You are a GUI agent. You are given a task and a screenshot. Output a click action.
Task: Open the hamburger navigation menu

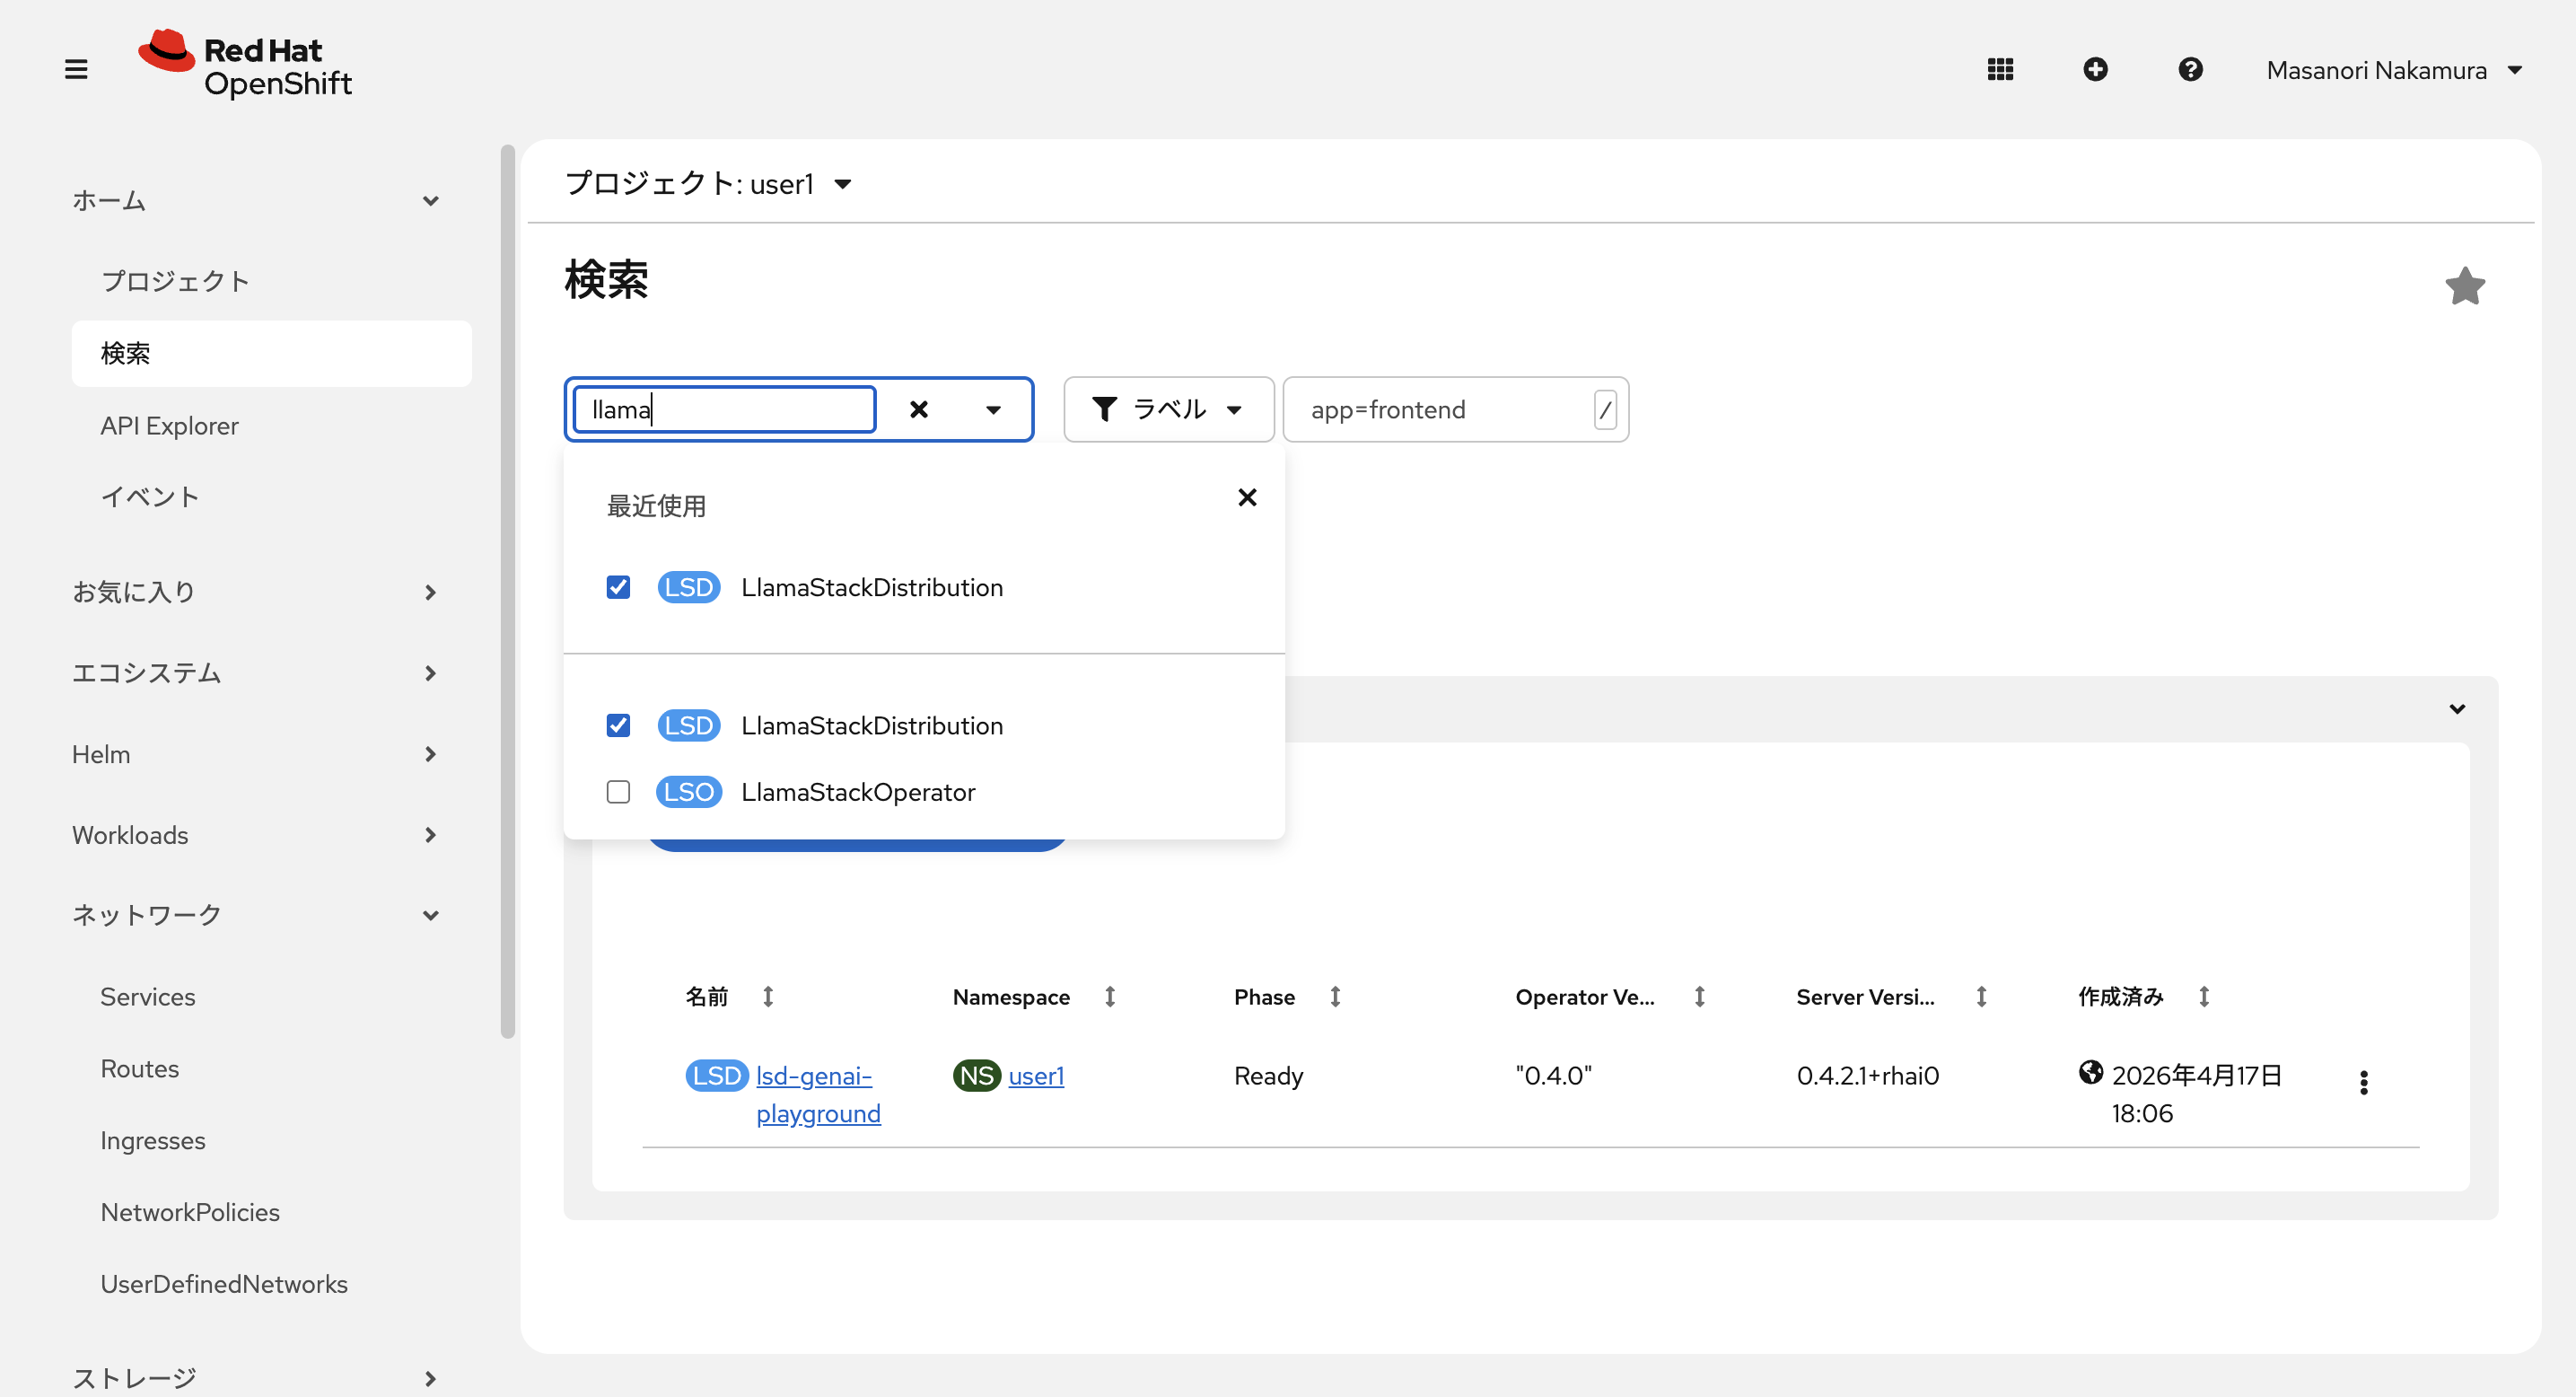76,69
